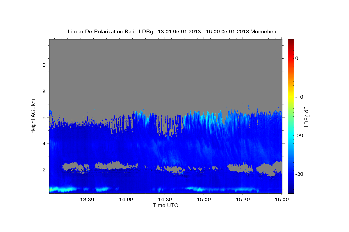Click the '14:00' time tick label
Viewport: 349px width, 232px height.
point(126,200)
